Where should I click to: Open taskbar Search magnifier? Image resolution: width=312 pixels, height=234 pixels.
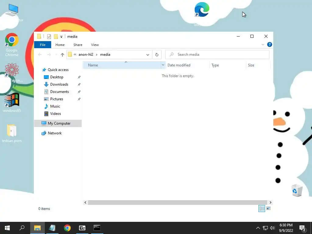coord(22,228)
